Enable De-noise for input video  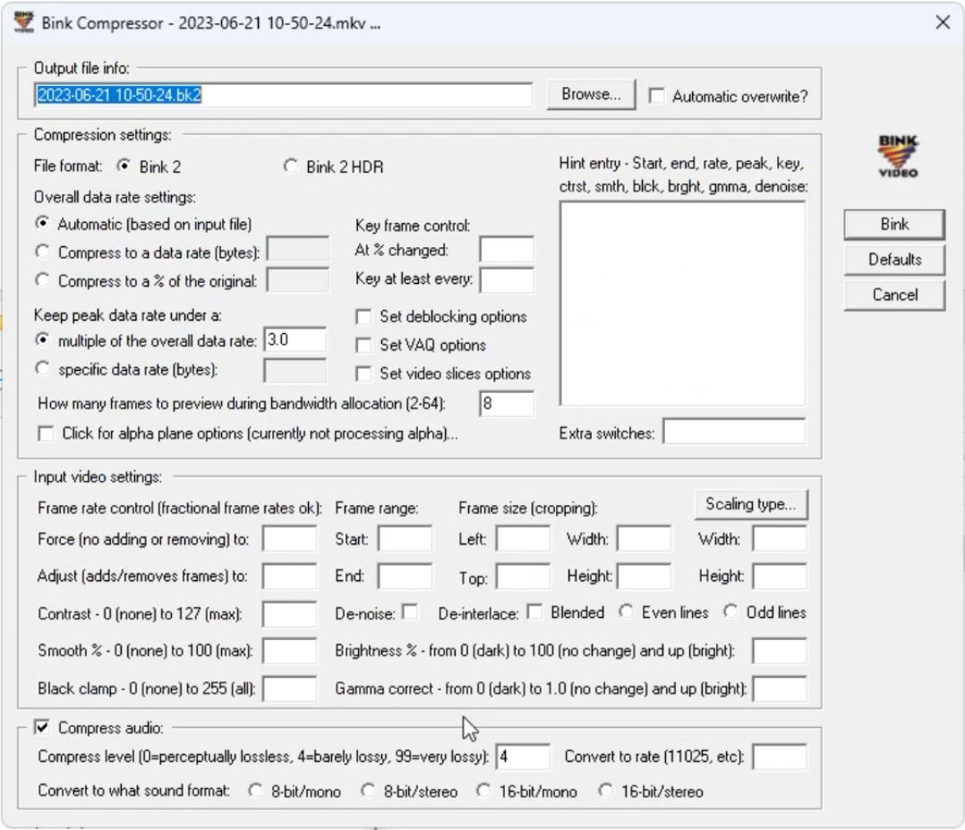(411, 612)
